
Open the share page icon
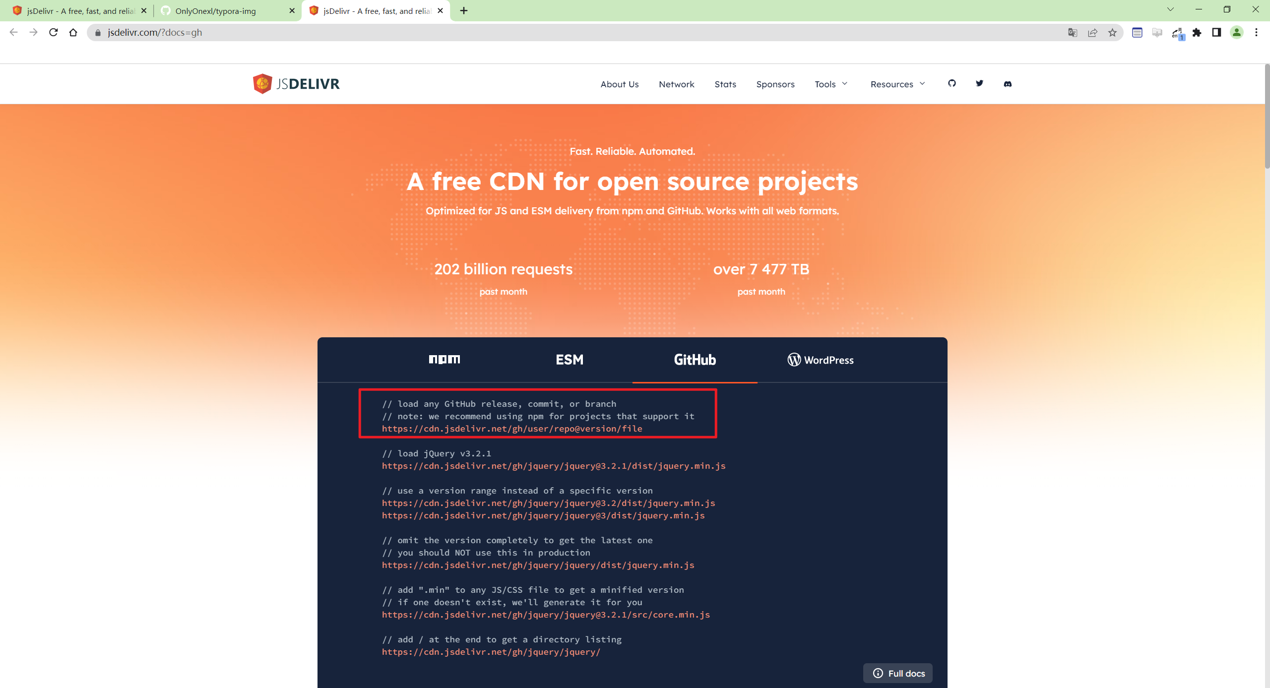coord(1092,33)
